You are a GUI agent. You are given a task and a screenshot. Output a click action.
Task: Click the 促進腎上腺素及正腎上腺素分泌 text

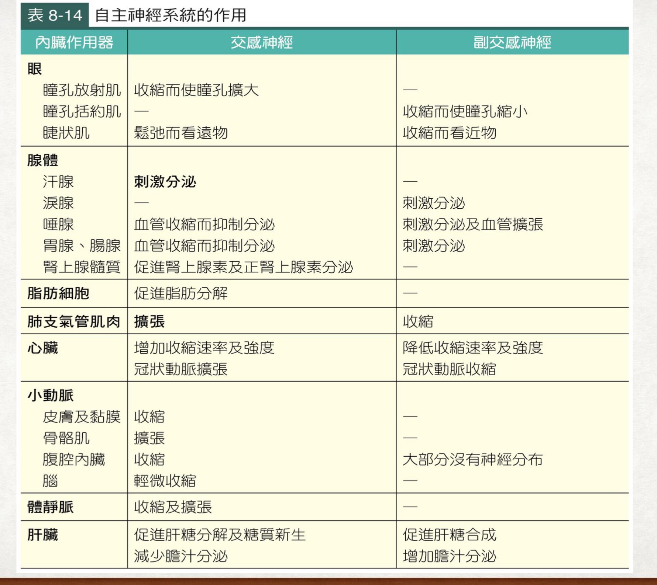click(244, 267)
